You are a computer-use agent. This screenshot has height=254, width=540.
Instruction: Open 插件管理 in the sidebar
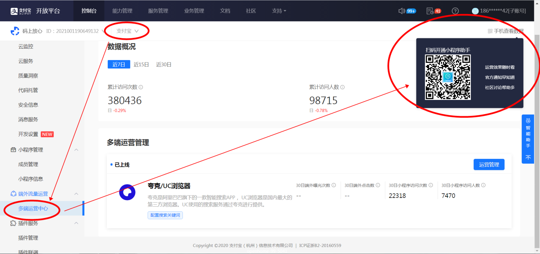28,238
